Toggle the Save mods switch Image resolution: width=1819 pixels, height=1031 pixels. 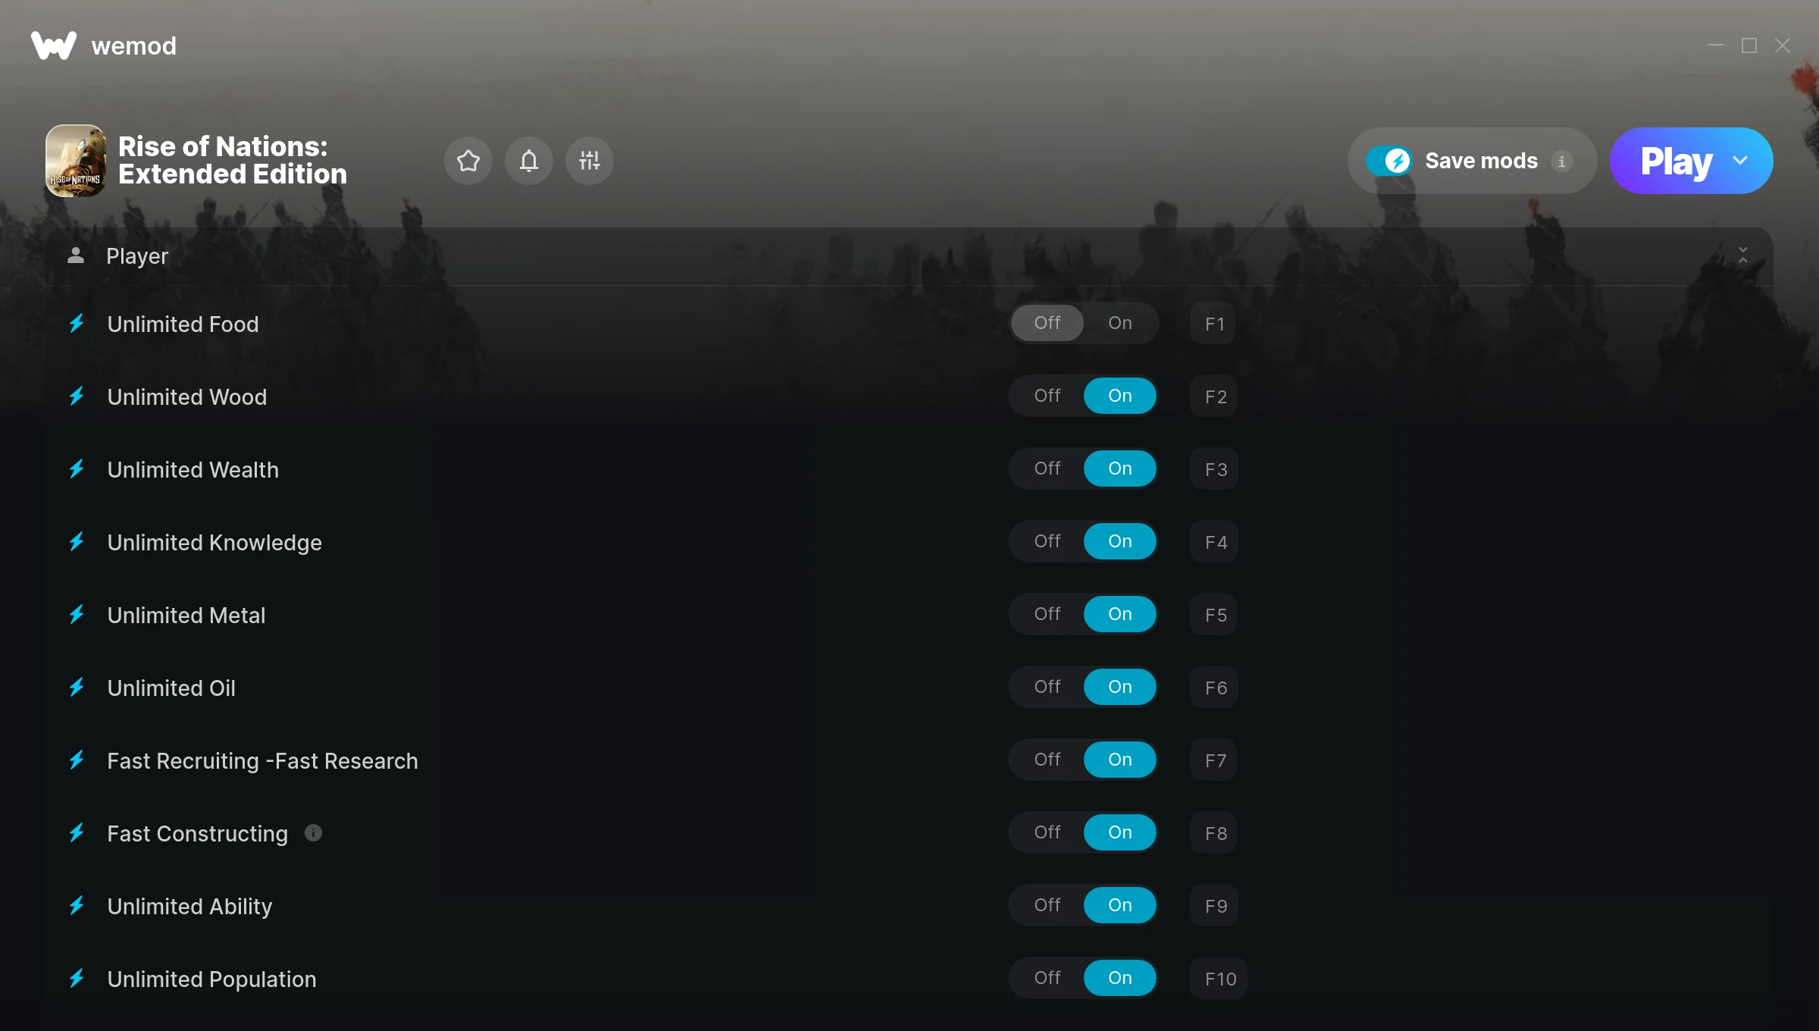[1389, 161]
